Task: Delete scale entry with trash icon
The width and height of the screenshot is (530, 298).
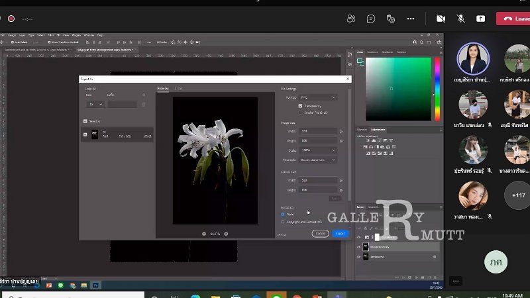Action: 144,105
